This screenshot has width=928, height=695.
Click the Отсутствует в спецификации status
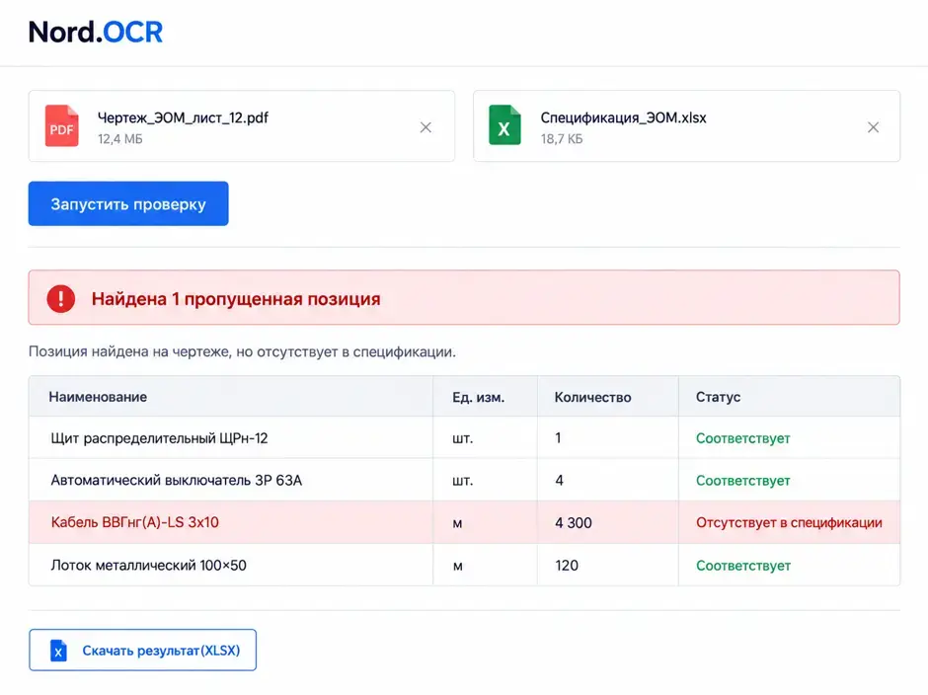click(789, 522)
